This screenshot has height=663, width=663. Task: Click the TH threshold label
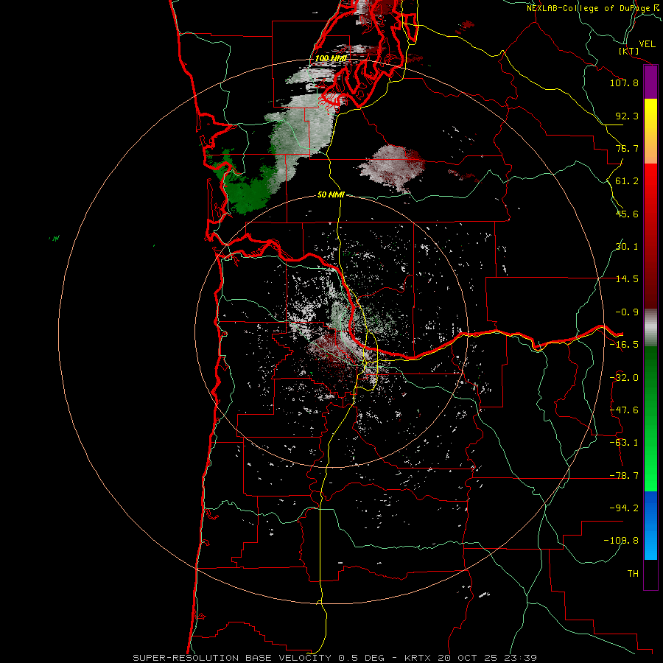click(633, 574)
